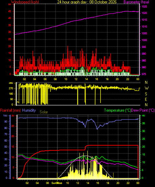
Task: Select the 1000 barometer scale value
Action: 144,40
